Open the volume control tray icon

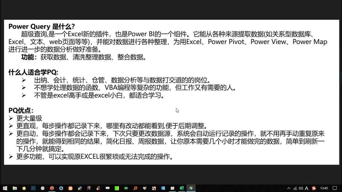coord(301,188)
